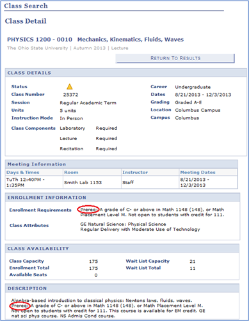249x321 pixels.
Task: Click the In Person instruction mode value
Action: [71, 118]
